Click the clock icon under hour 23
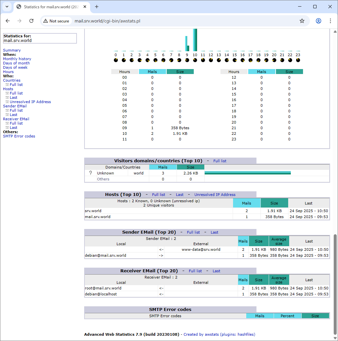The image size is (338, 341). (298, 60)
